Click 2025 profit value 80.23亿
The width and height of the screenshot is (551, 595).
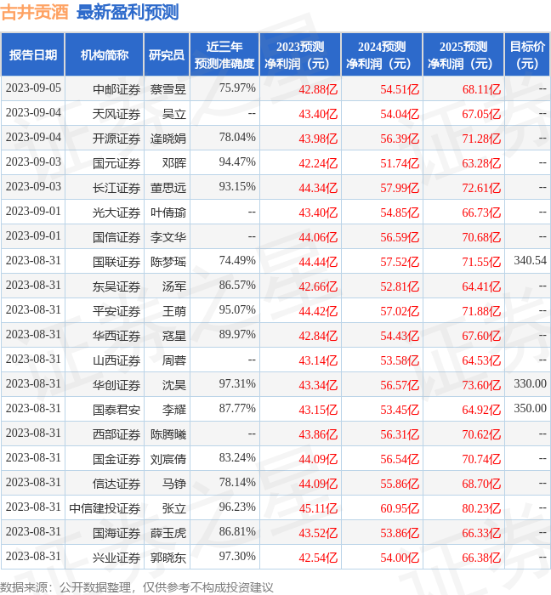point(481,508)
